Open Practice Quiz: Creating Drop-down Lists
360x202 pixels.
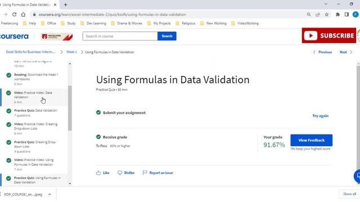(x=34, y=146)
